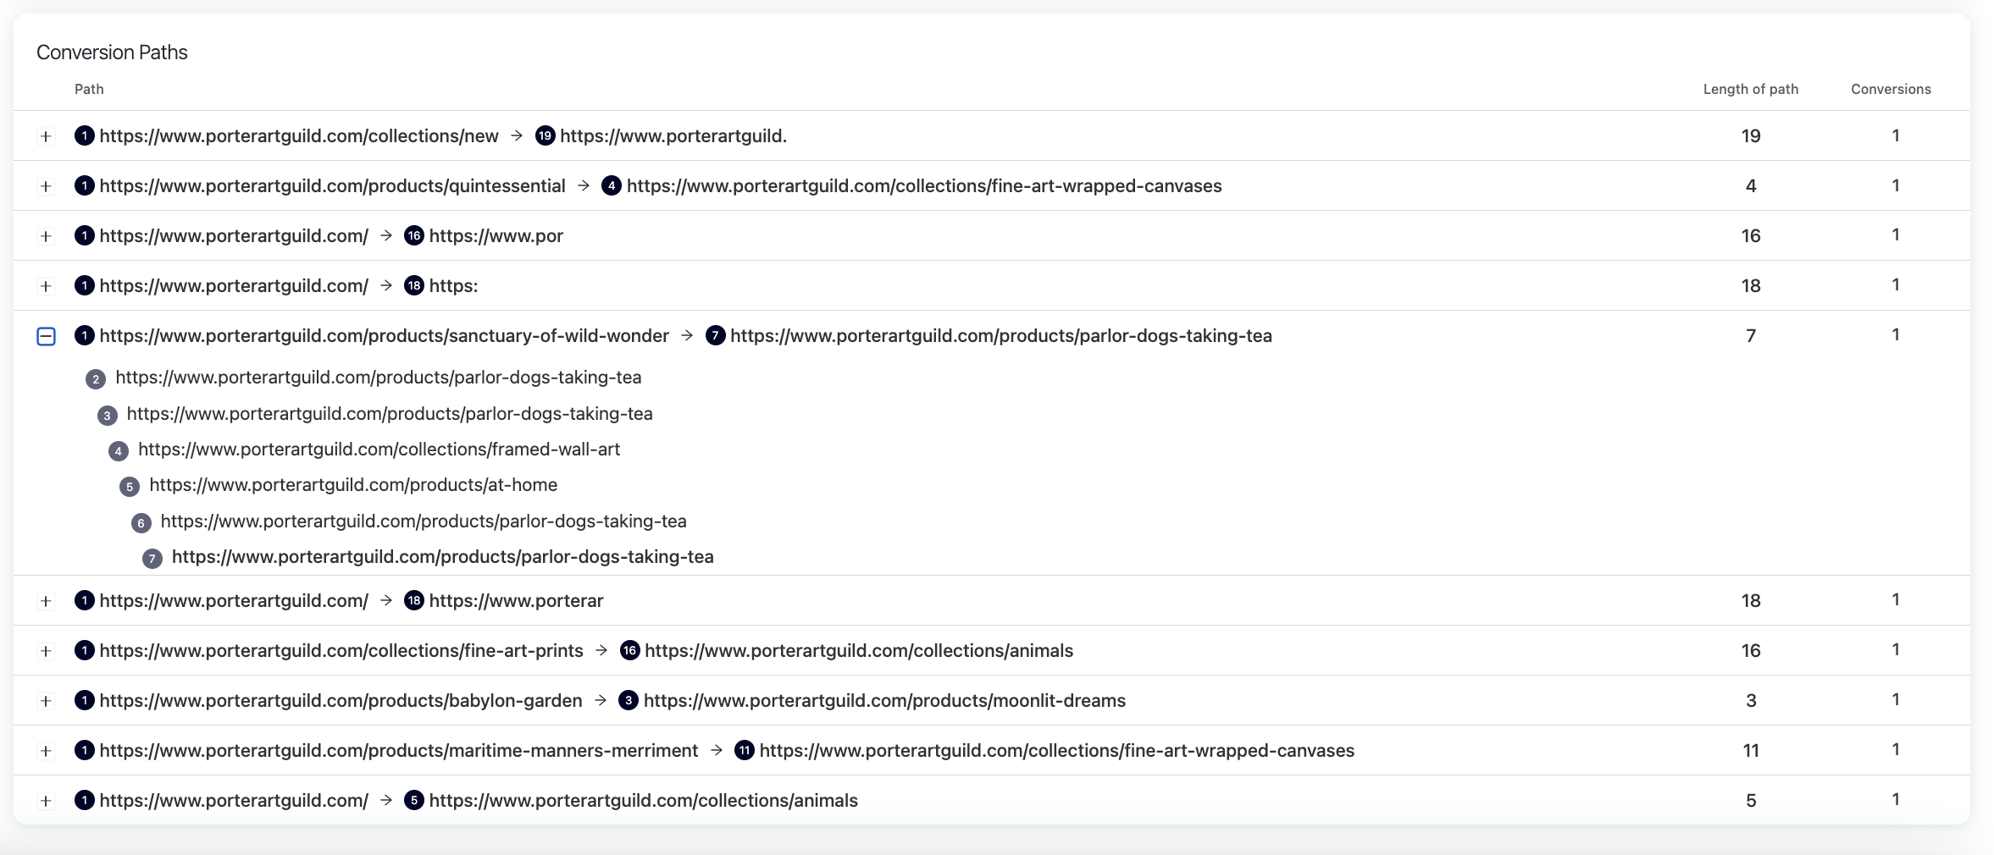
Task: Expand the products/quintessential path row
Action: (x=46, y=186)
